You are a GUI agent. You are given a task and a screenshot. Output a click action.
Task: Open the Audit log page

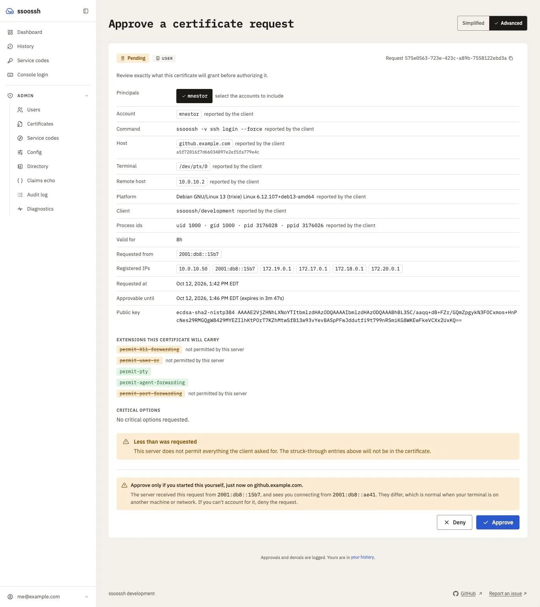[x=53, y=195]
